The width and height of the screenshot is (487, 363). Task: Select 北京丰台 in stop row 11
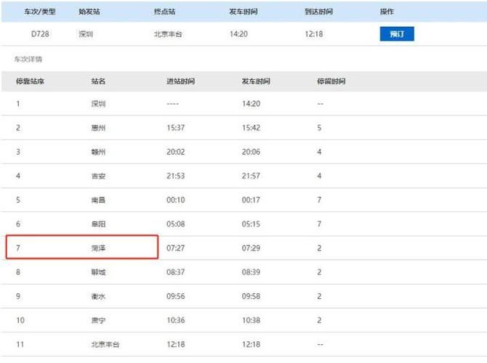click(105, 344)
